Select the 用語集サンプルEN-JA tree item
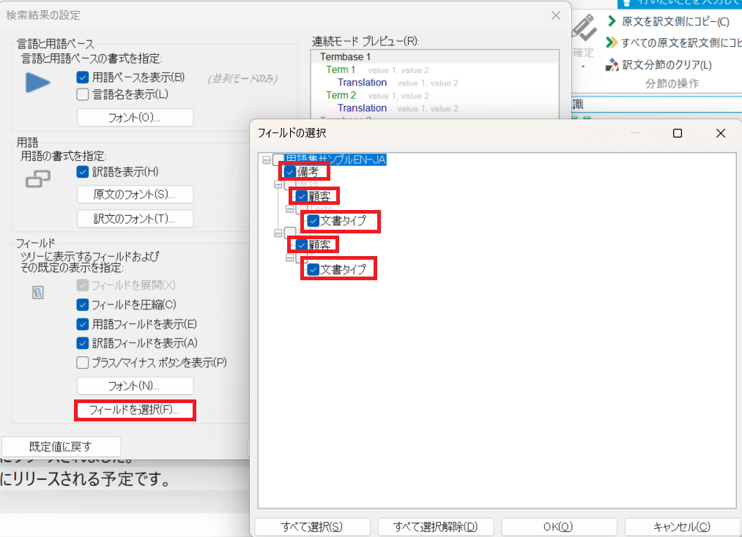 pyautogui.click(x=335, y=159)
